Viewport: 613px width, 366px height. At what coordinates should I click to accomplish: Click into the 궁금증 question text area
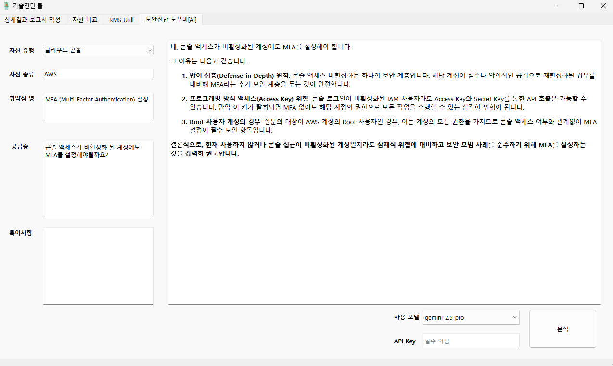pos(98,179)
